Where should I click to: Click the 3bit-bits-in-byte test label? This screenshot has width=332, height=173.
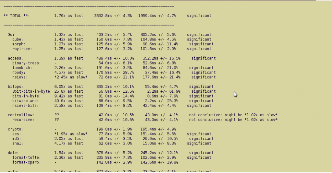(x=32, y=91)
